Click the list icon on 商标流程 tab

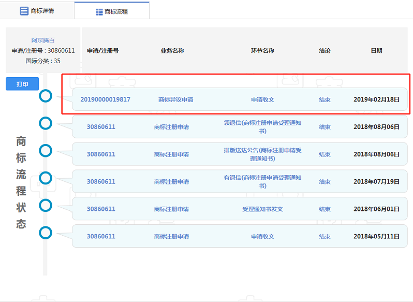(99, 11)
